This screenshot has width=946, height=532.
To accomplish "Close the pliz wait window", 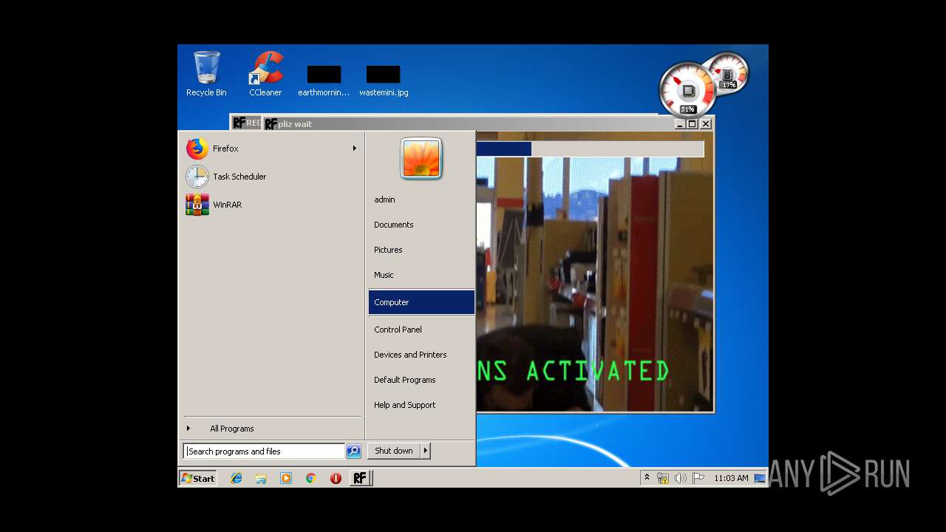I will pos(706,124).
